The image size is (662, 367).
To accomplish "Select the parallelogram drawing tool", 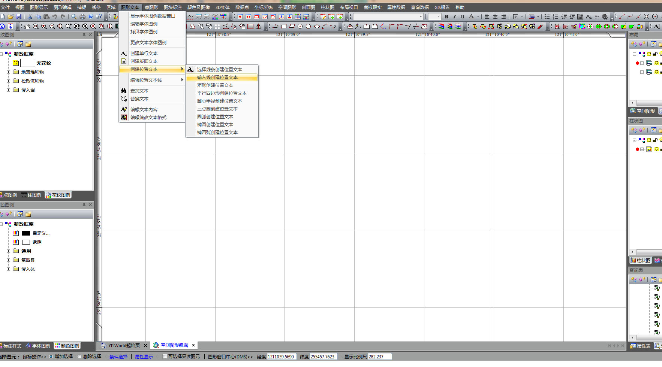I will (292, 26).
